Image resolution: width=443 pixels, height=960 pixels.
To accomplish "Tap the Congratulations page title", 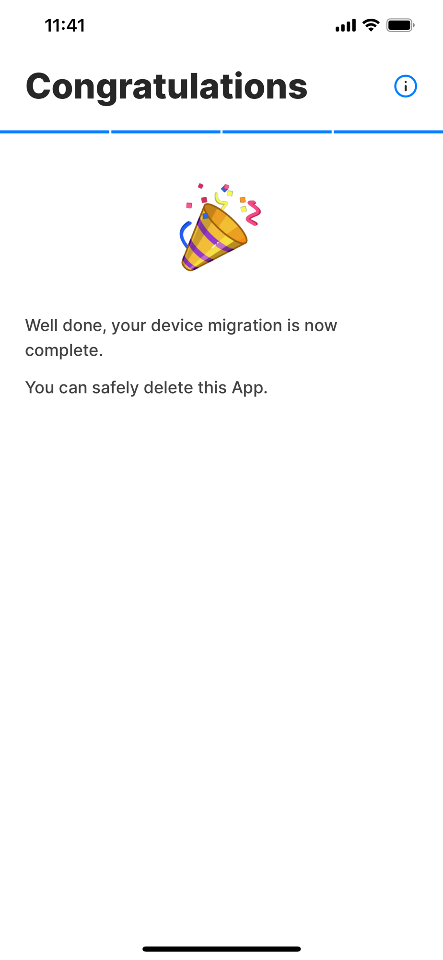I will (166, 86).
